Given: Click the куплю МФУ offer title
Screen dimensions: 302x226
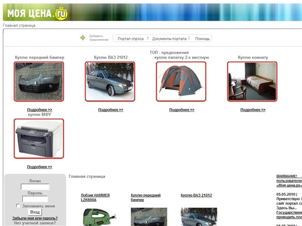Looking at the screenshot, I should [39, 115].
